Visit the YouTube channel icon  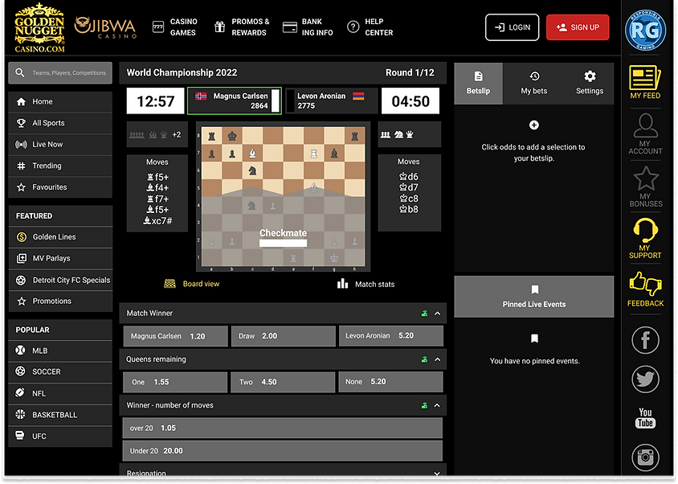tap(645, 418)
